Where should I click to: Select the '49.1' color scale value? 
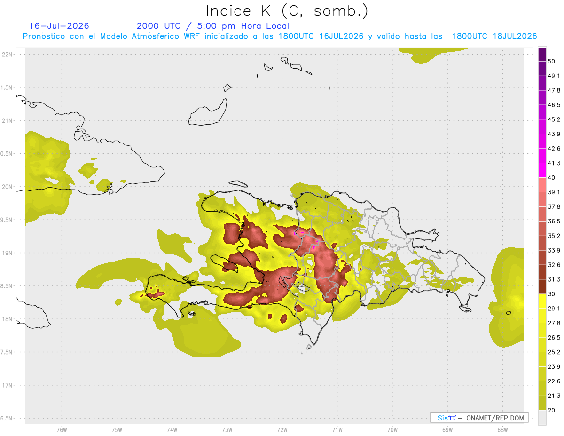click(554, 76)
